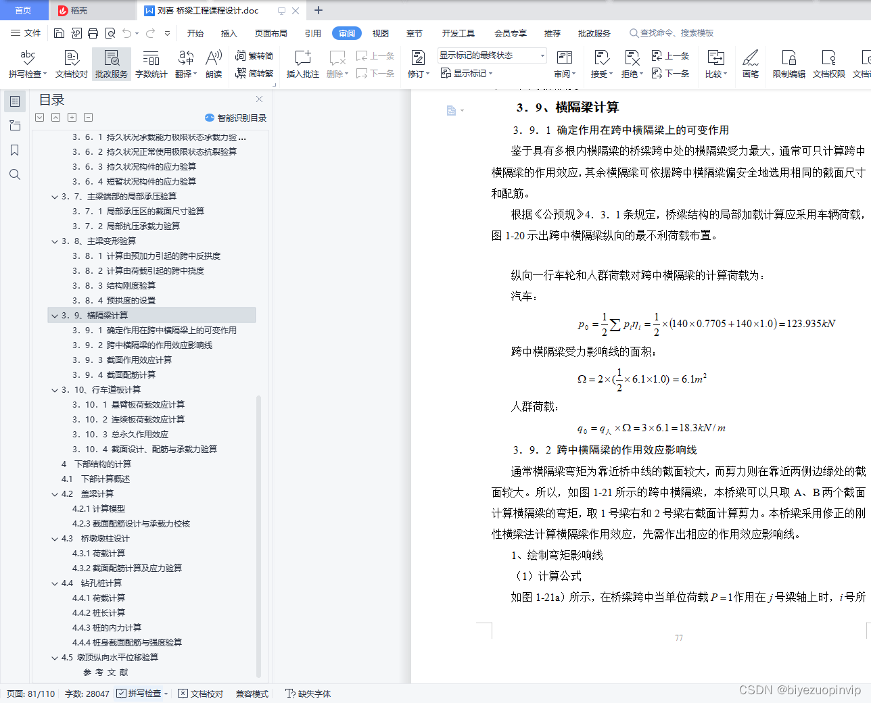Screen dimensions: 871x703
Task: Click 智能识别目录 button
Action: point(235,118)
